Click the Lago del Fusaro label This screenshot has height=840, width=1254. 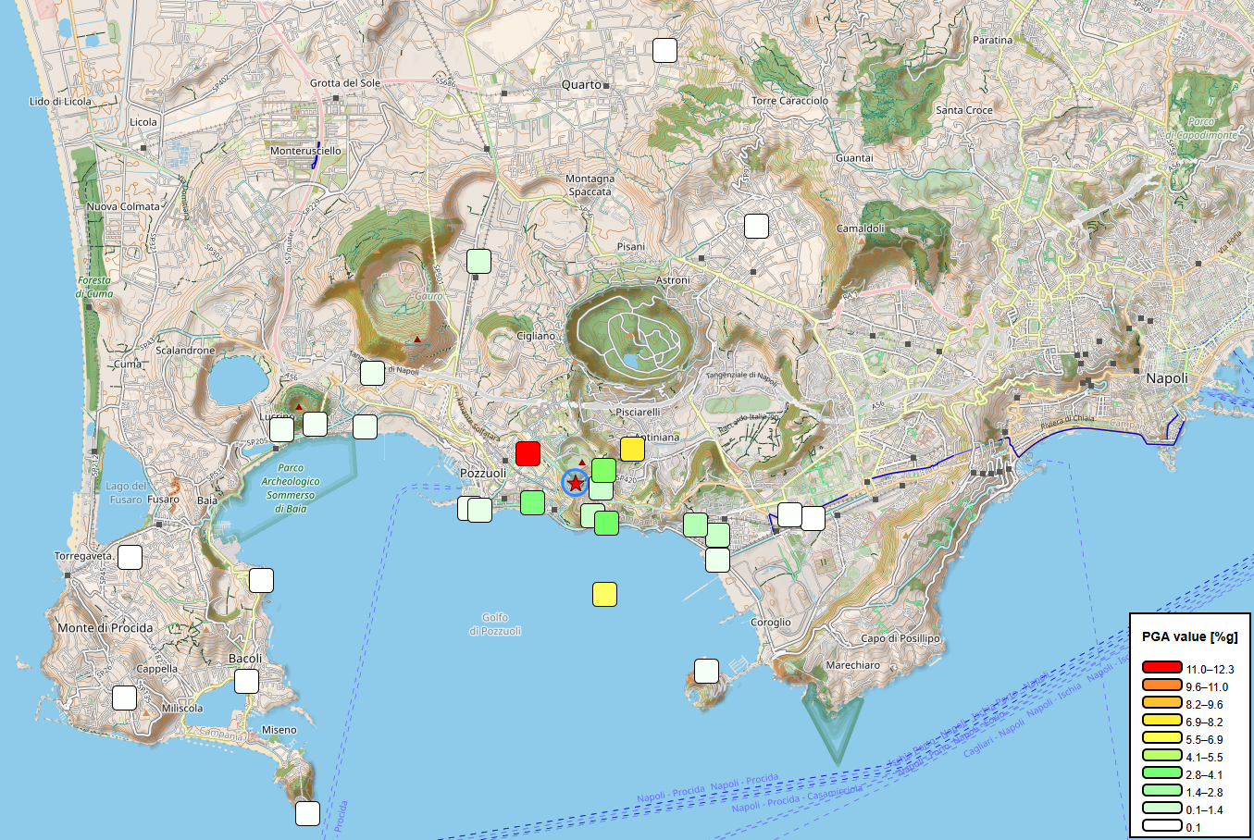coord(126,492)
